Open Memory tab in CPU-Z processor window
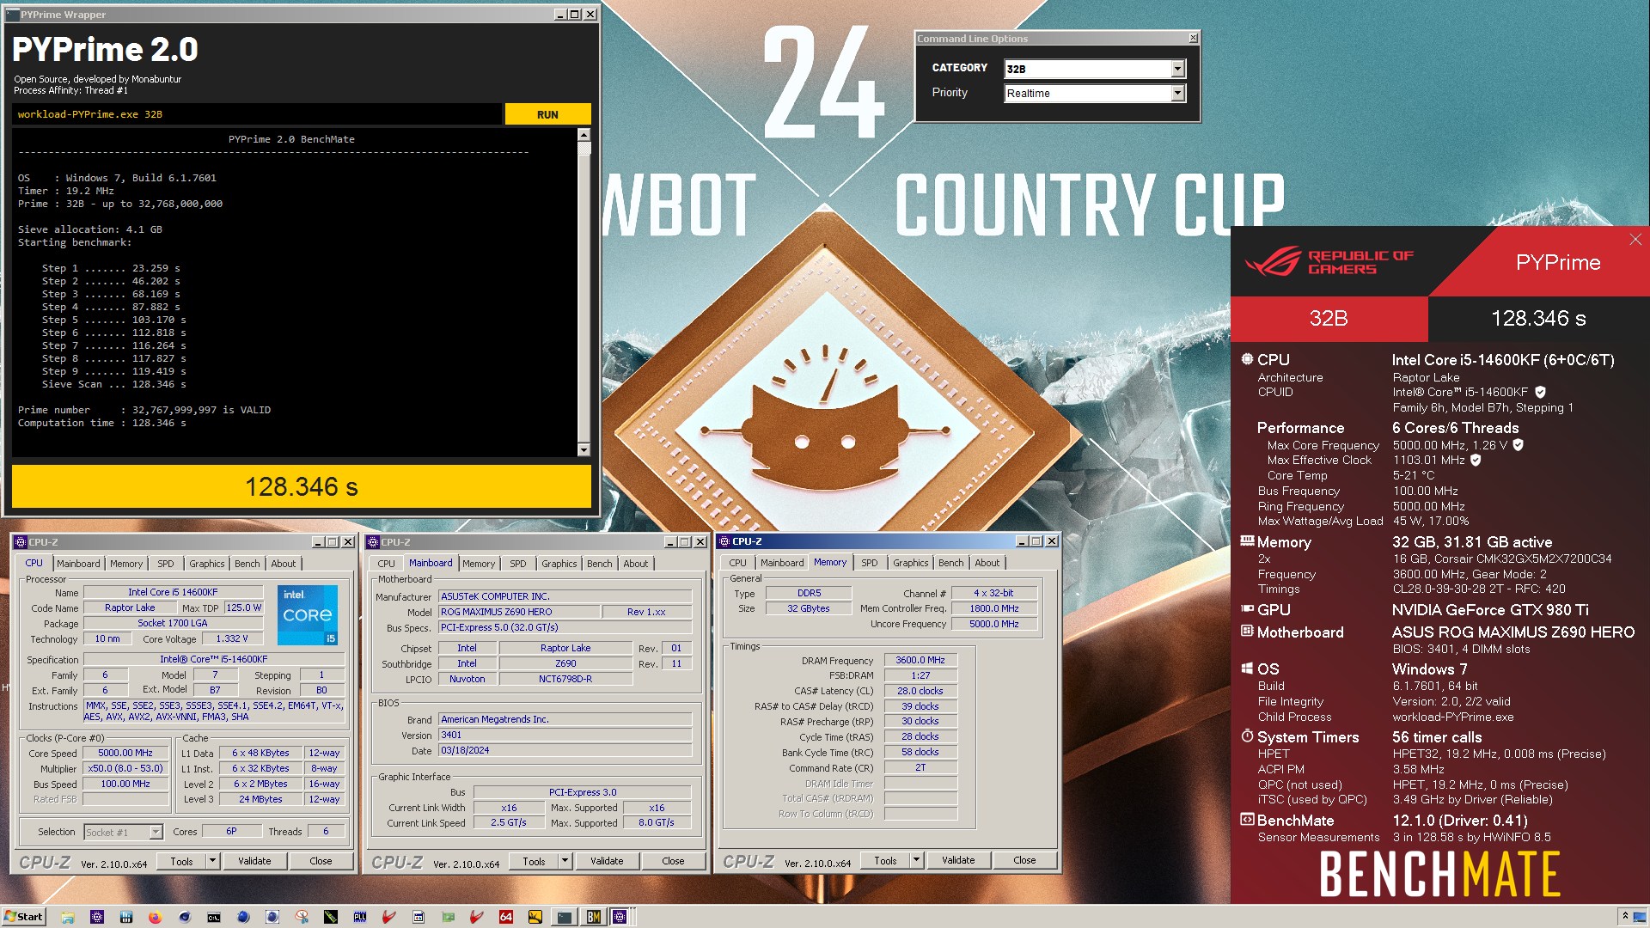Viewport: 1650px width, 928px height. point(126,564)
